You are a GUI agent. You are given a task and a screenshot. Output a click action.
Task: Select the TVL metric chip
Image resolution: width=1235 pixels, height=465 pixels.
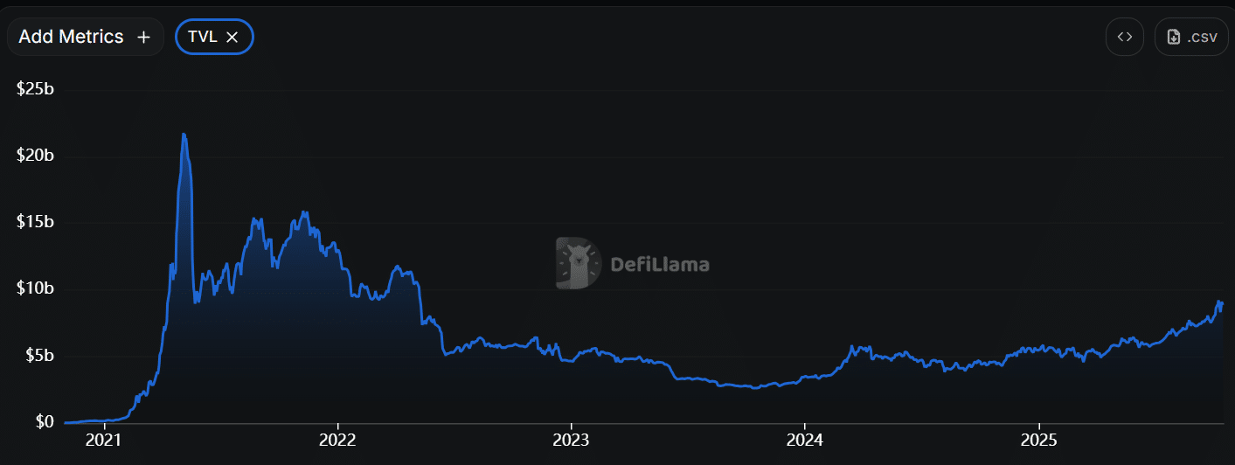coord(203,37)
